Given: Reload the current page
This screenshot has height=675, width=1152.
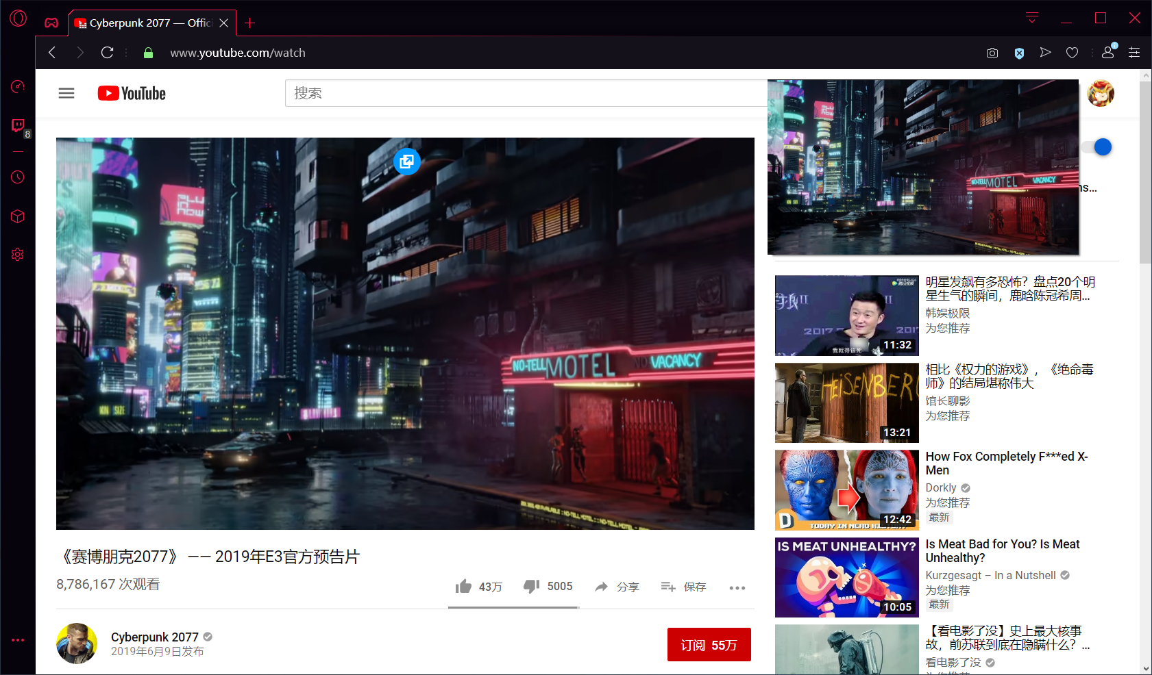Looking at the screenshot, I should coord(107,53).
